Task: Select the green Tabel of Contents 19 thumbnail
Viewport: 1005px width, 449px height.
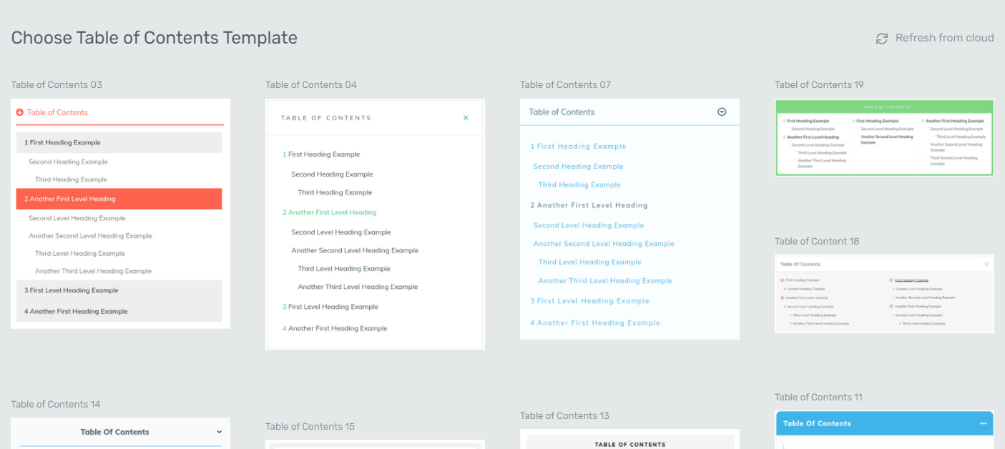Action: [x=884, y=137]
